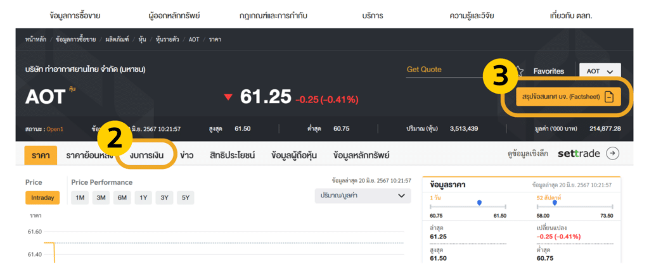Click the หุ้นรายตัว breadcrumb link

pos(167,40)
